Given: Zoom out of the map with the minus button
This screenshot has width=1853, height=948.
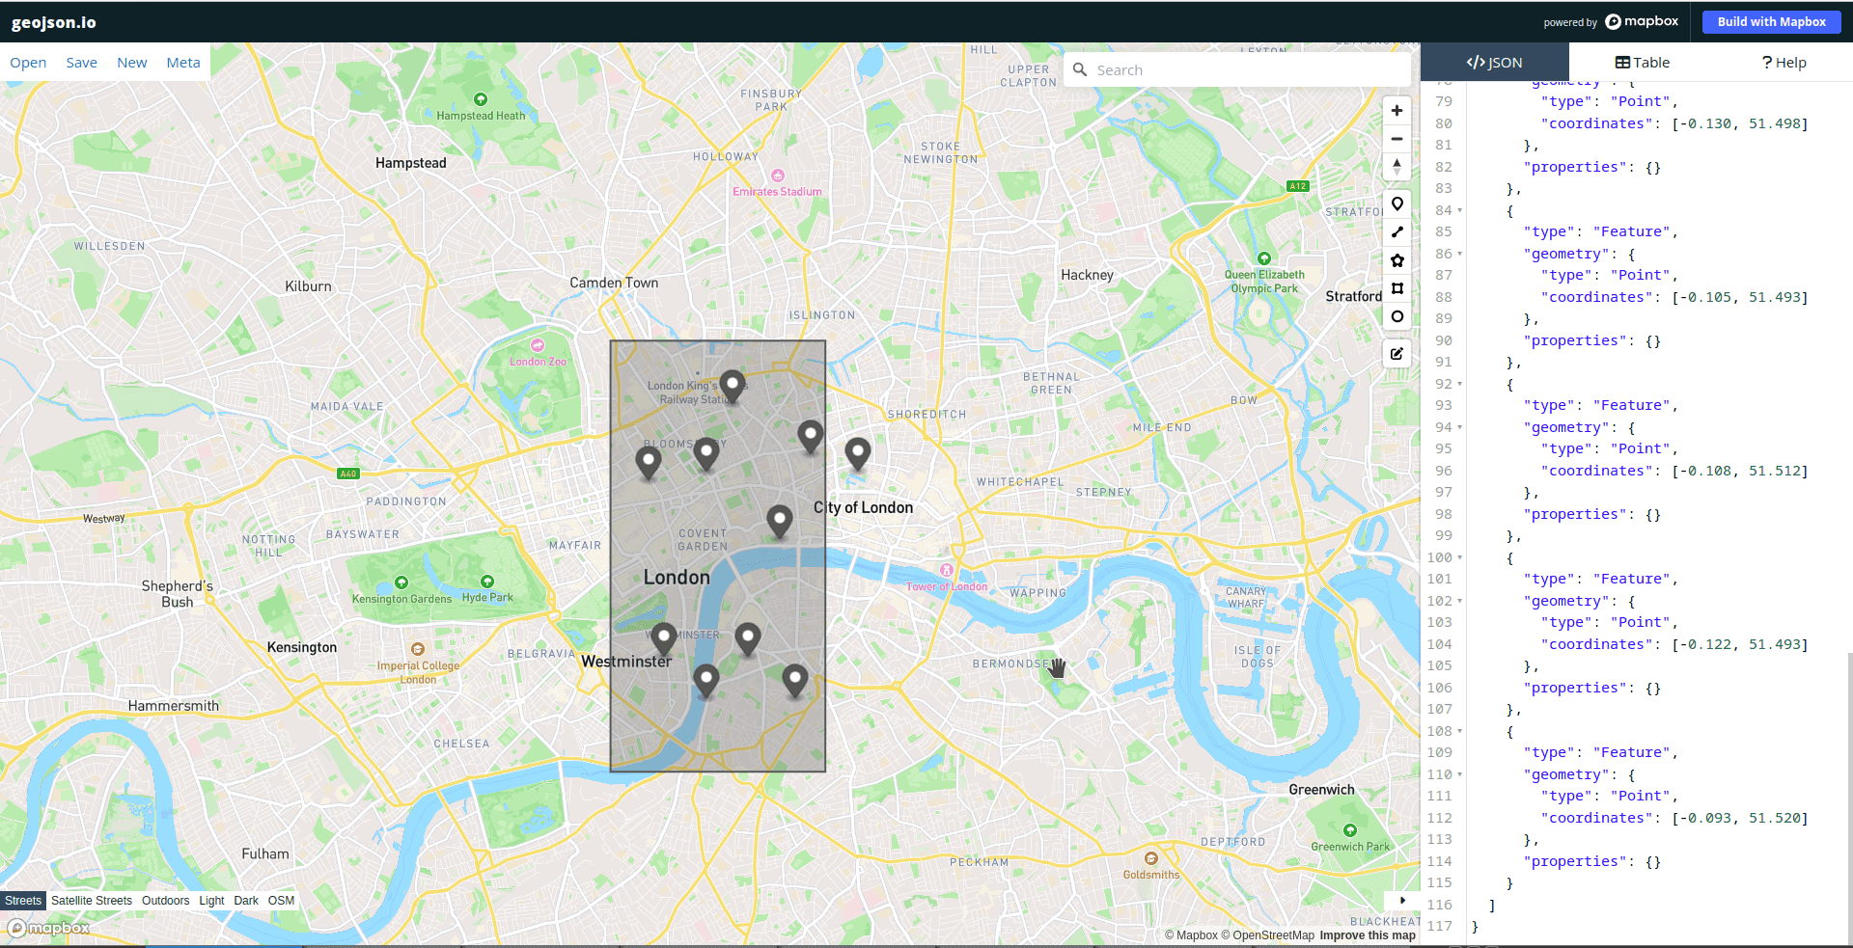Looking at the screenshot, I should 1397,139.
